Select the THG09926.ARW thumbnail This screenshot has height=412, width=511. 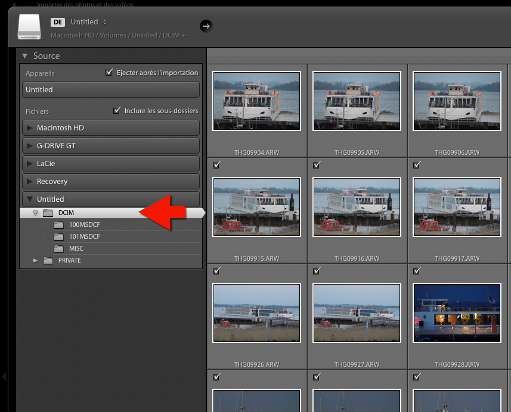click(256, 313)
